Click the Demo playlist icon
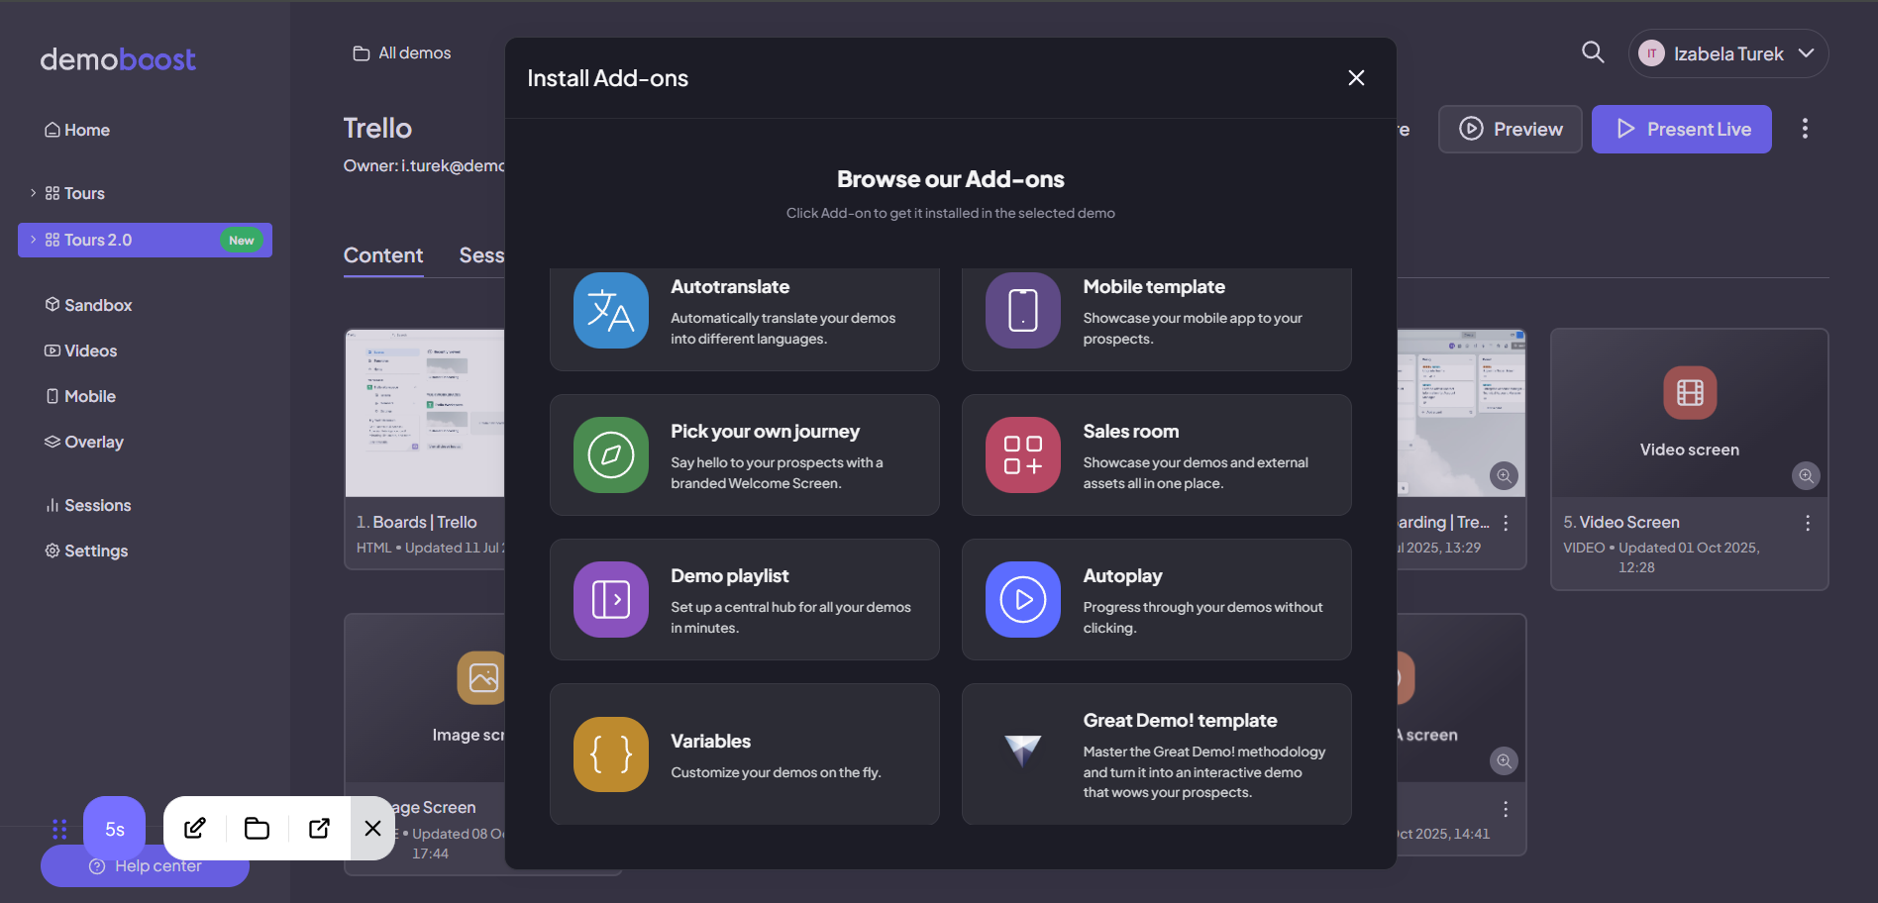The height and width of the screenshot is (903, 1878). [611, 599]
